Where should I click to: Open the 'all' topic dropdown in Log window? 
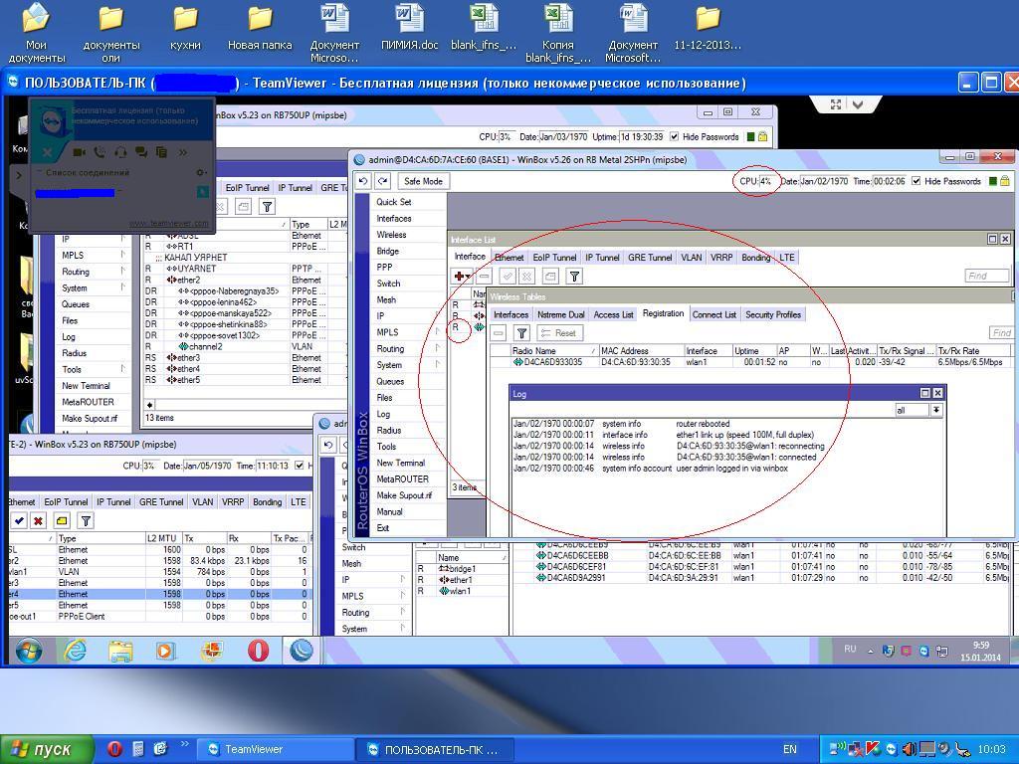click(x=935, y=410)
